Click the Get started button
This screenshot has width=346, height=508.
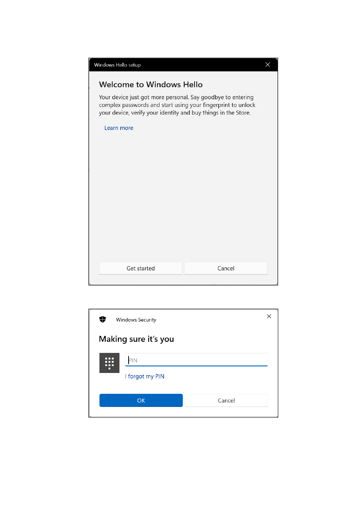tap(141, 268)
